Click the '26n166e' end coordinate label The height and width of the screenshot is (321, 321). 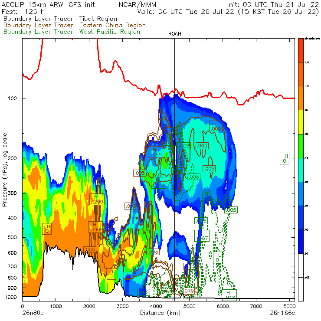coord(282,313)
